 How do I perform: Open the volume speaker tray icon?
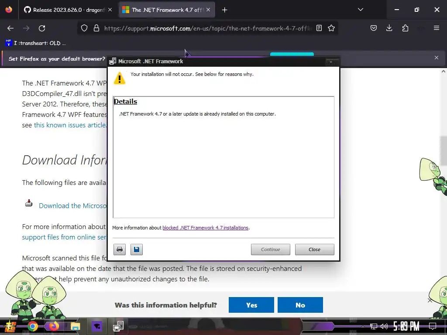pyautogui.click(x=384, y=326)
